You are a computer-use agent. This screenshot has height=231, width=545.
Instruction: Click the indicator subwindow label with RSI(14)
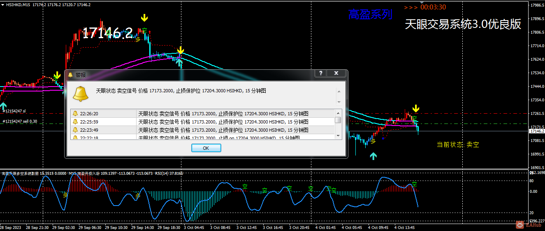click(93, 174)
